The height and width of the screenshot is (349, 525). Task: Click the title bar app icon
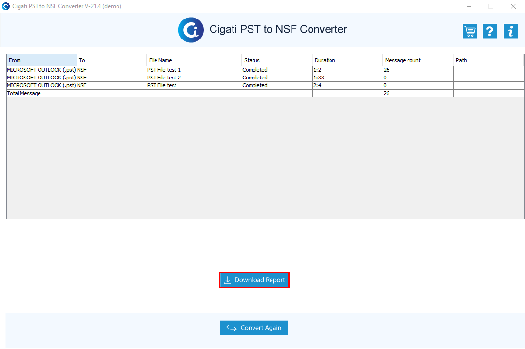(6, 6)
